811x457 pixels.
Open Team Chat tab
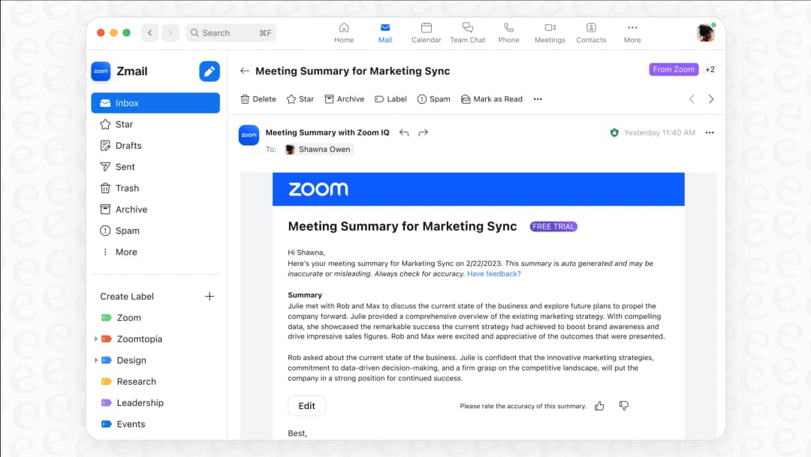click(468, 32)
